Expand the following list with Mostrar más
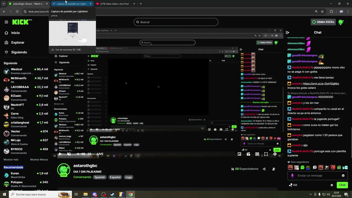This screenshot has width=352, height=198. point(11,159)
